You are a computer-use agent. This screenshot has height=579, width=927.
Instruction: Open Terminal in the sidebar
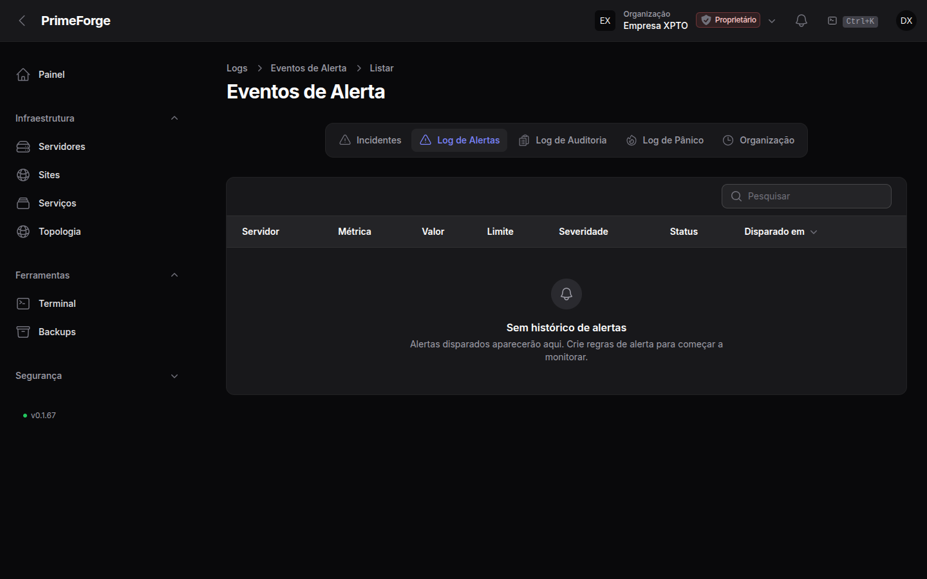97,304
